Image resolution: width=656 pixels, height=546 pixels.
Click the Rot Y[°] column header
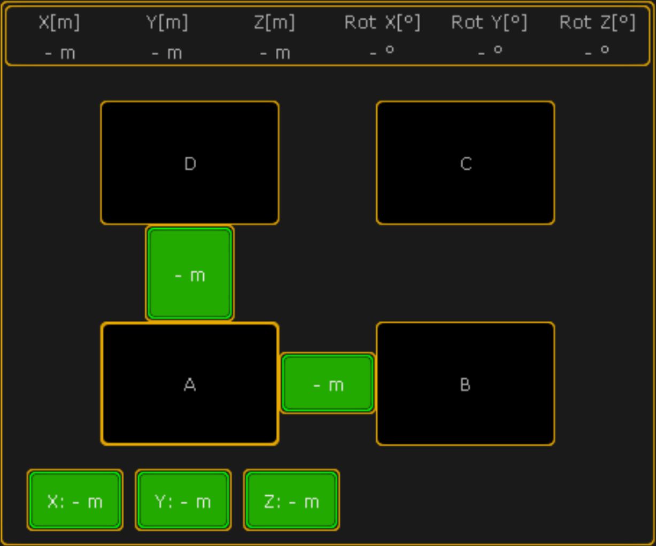tap(489, 22)
